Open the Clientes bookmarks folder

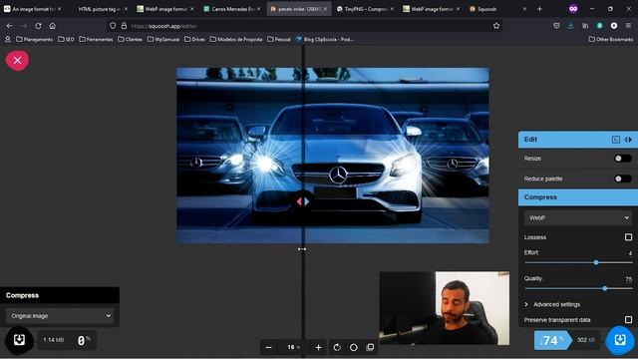click(x=131, y=40)
